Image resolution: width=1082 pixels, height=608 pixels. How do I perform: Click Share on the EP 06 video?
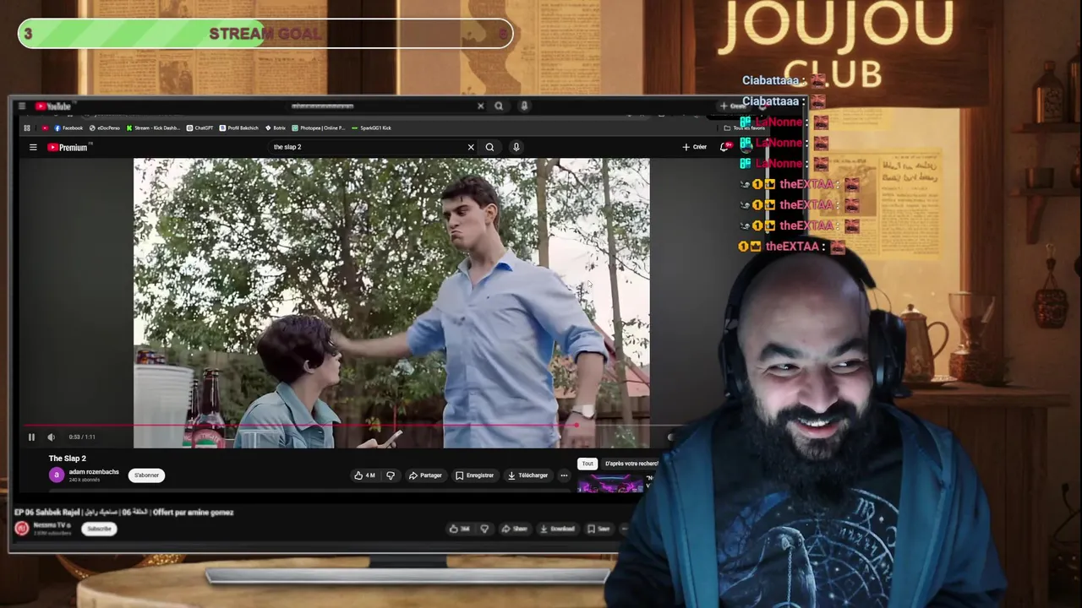pos(514,529)
